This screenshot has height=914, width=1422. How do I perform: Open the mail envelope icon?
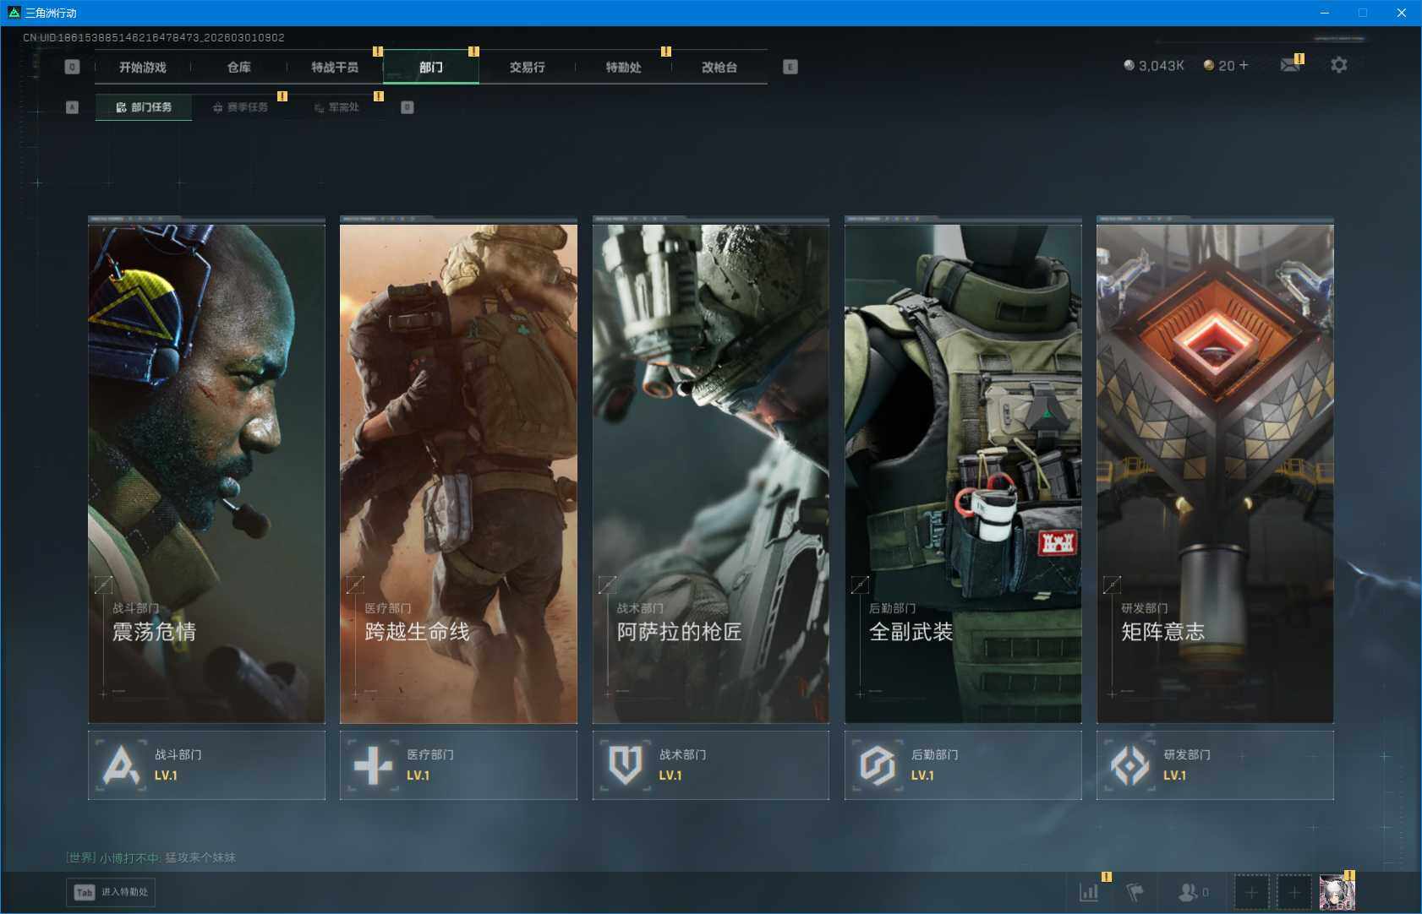pyautogui.click(x=1289, y=65)
